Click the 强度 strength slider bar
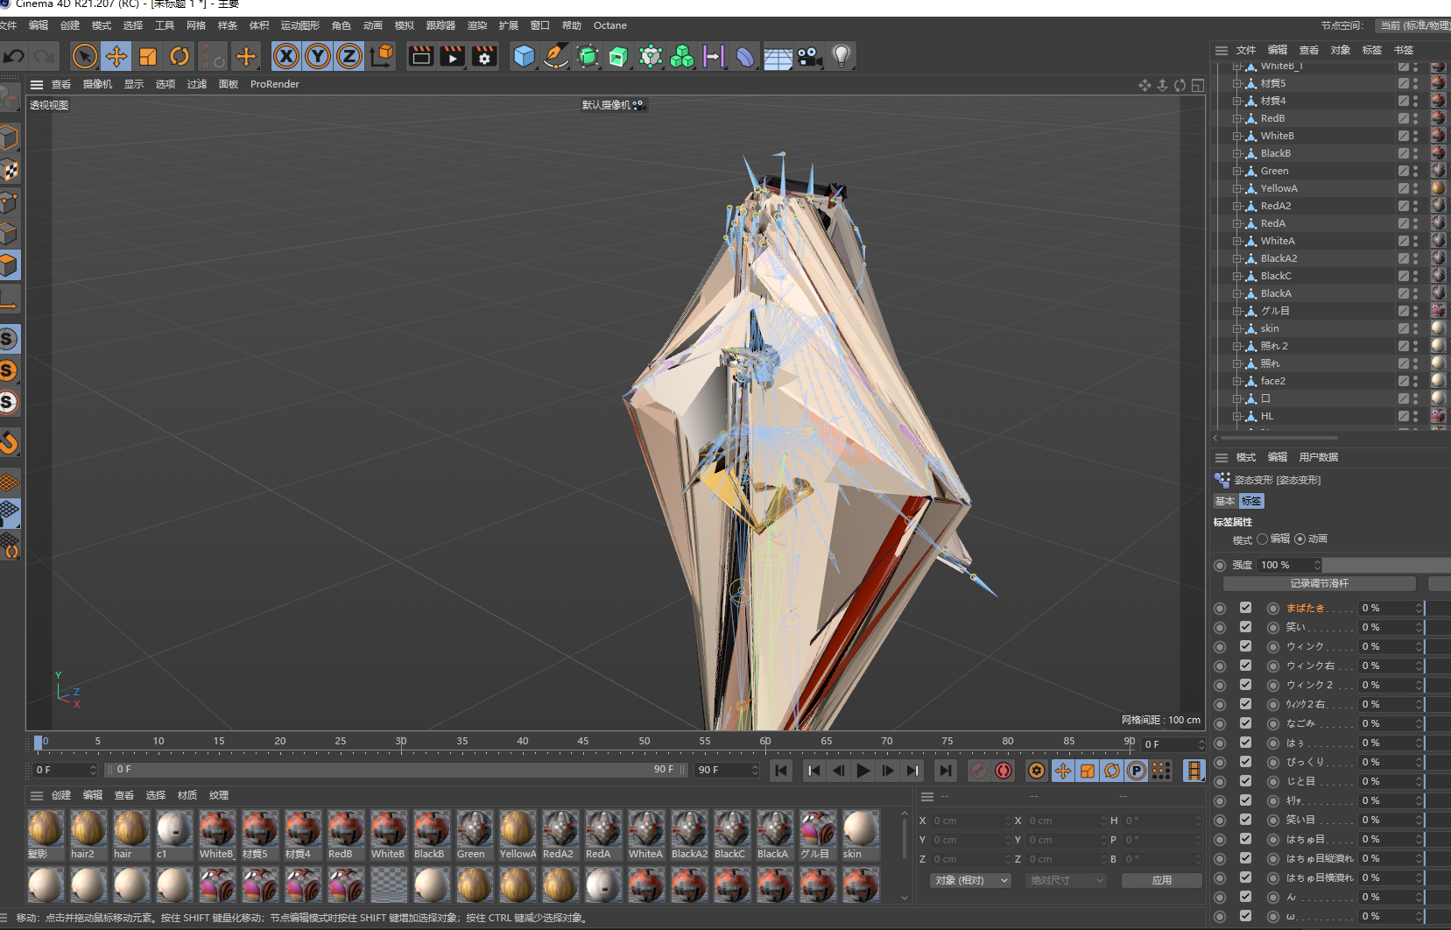 1386,565
